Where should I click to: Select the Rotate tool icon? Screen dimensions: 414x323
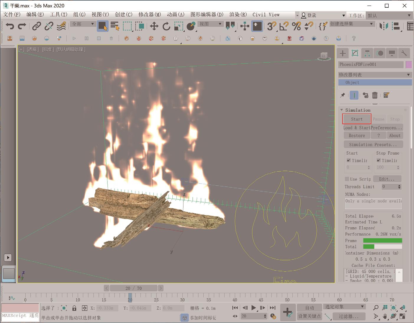(166, 26)
